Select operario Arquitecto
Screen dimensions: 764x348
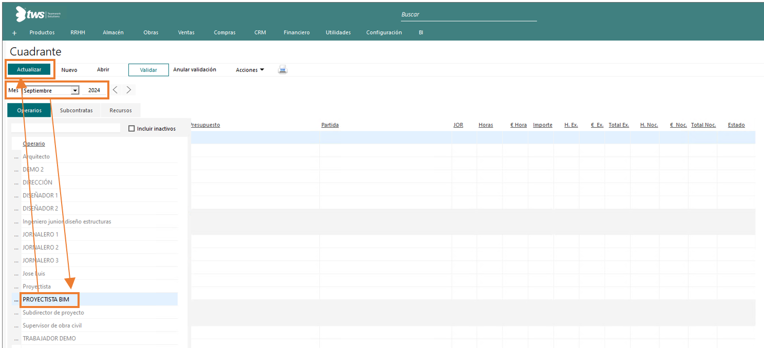pyautogui.click(x=36, y=157)
